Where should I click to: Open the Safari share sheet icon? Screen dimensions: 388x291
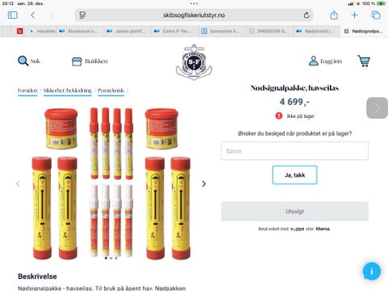click(x=334, y=15)
